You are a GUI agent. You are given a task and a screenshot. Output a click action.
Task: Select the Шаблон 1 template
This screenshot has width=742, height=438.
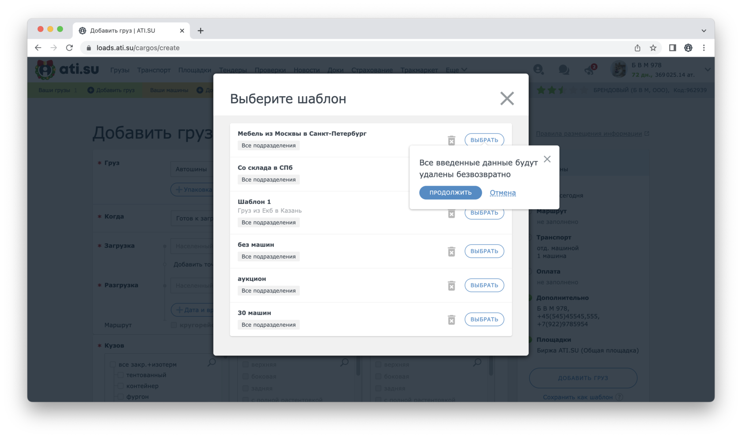(484, 213)
